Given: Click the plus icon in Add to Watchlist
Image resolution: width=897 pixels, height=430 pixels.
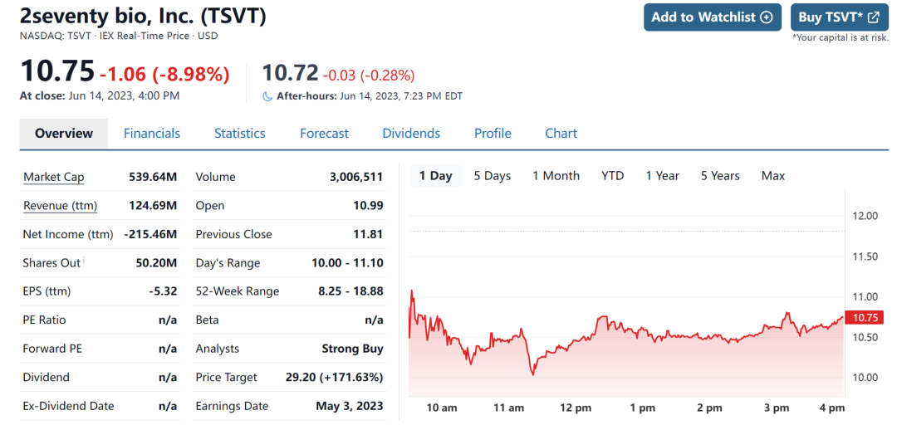Looking at the screenshot, I should point(767,17).
